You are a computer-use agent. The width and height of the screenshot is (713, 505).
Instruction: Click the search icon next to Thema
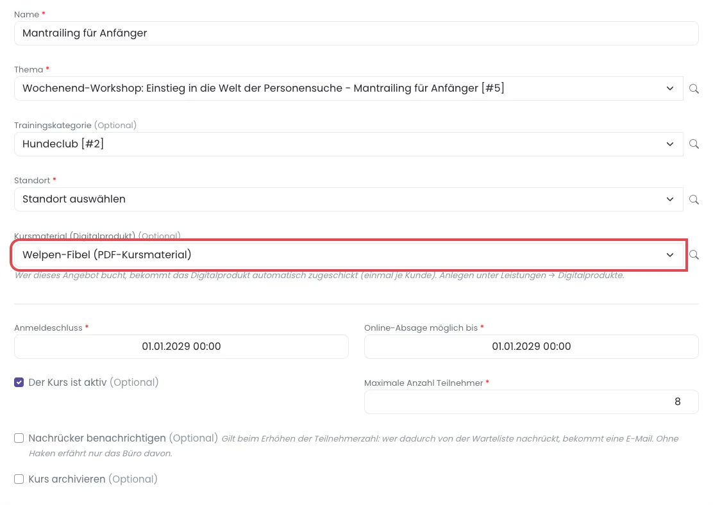pyautogui.click(x=694, y=88)
